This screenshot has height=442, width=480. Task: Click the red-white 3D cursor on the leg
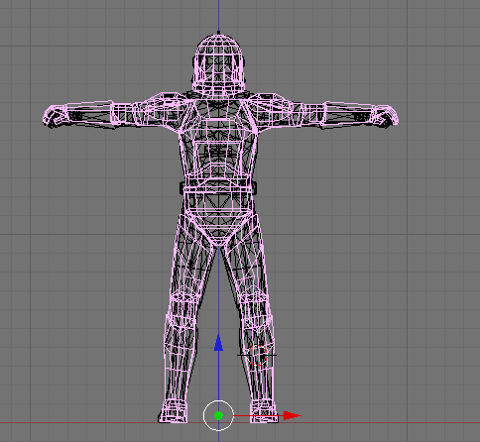tap(257, 355)
